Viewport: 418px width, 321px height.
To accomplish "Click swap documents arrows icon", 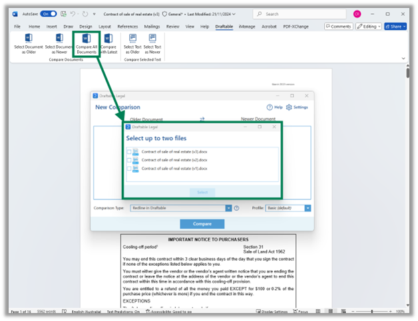I will click(x=202, y=119).
